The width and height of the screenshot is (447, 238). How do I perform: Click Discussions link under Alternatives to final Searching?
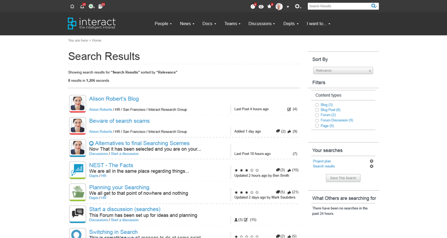tap(99, 154)
